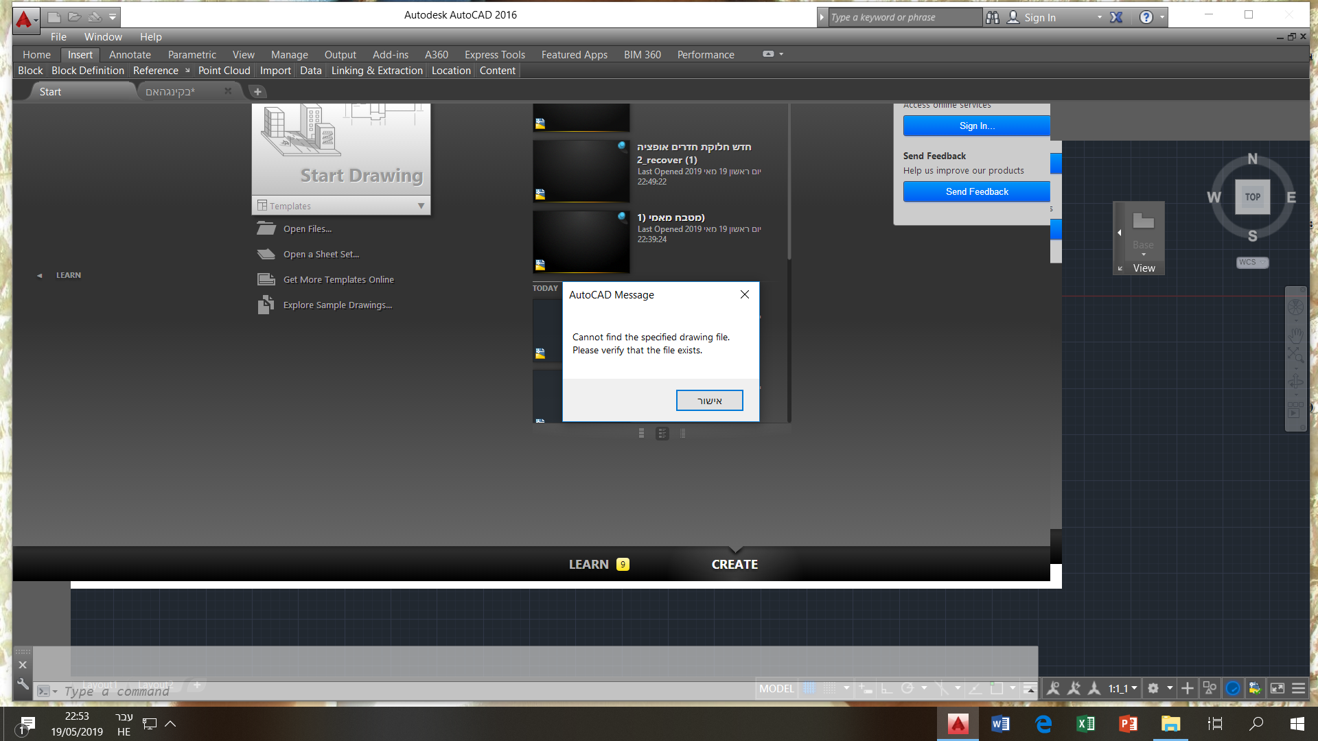Image resolution: width=1318 pixels, height=741 pixels.
Task: Click the command line customize wrench icon
Action: [x=23, y=684]
